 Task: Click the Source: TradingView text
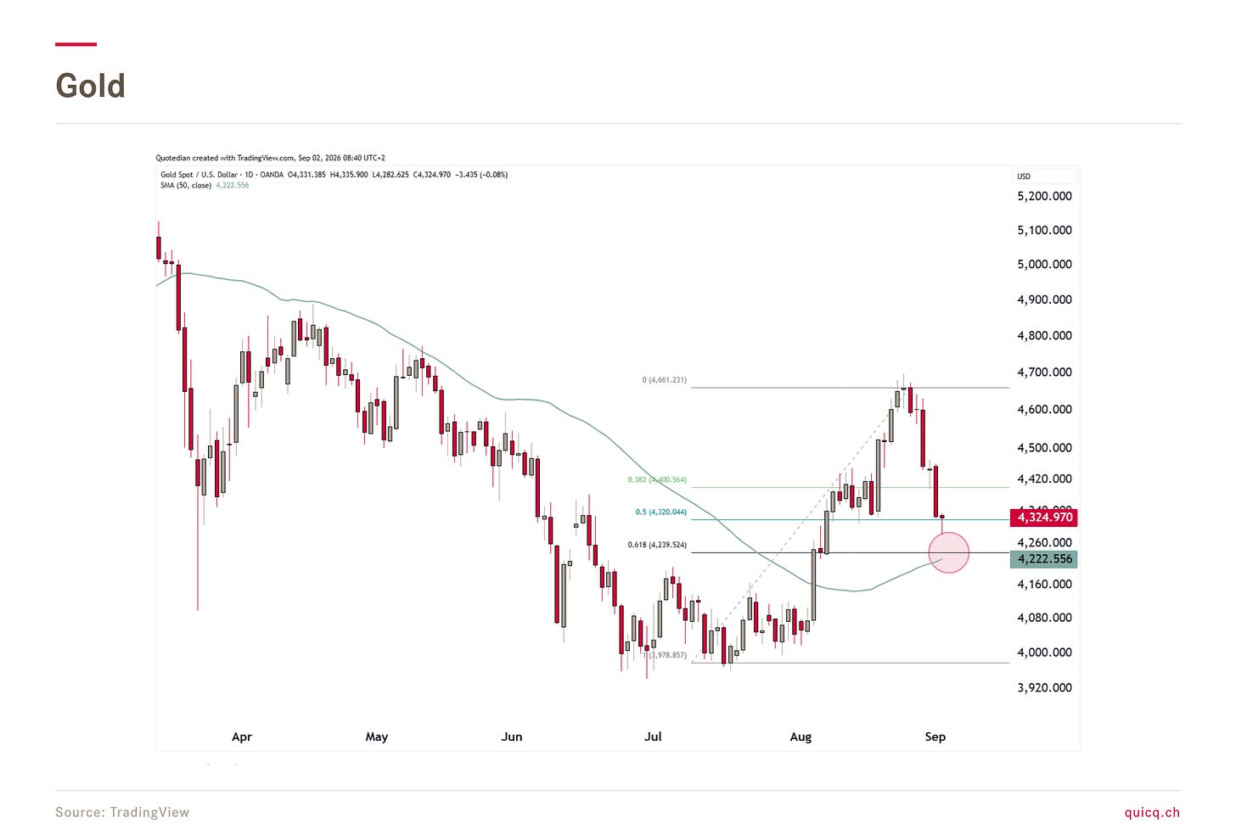(x=122, y=812)
